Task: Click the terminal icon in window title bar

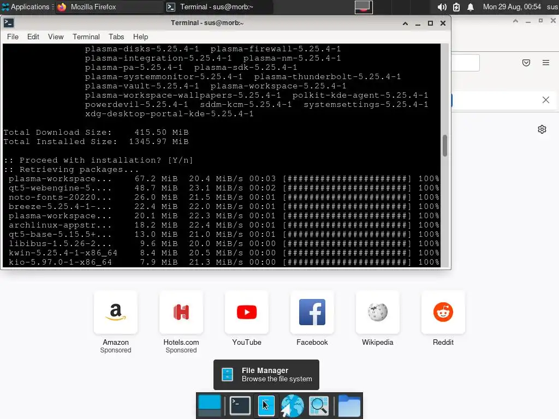Action: click(9, 23)
